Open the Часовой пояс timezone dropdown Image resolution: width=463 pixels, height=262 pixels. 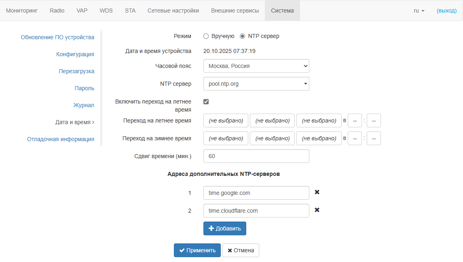tap(256, 66)
